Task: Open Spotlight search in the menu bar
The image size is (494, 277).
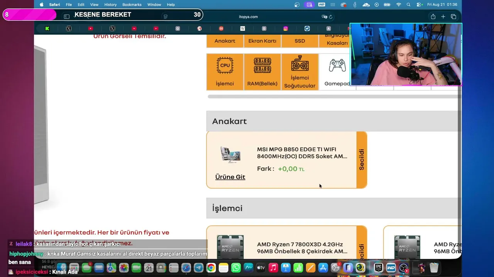Action: pos(409,5)
